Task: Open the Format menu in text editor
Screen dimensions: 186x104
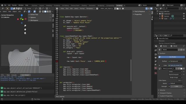Action: pos(82,8)
